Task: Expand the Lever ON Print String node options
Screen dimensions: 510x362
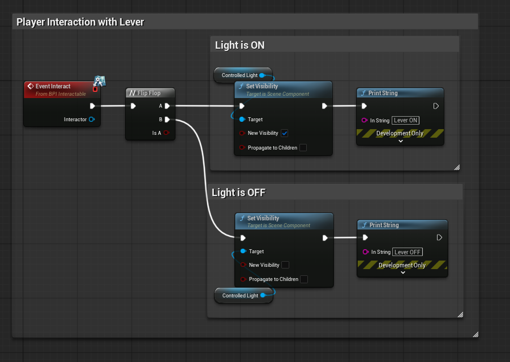Action: (400, 141)
